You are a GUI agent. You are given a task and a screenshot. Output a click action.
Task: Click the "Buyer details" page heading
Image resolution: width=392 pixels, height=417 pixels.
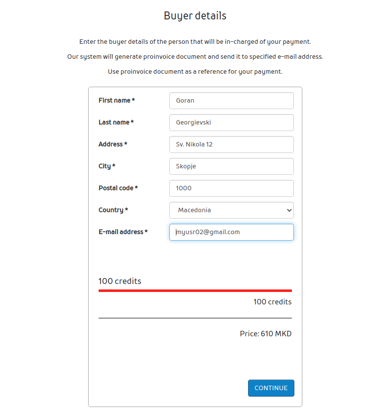pyautogui.click(x=195, y=16)
